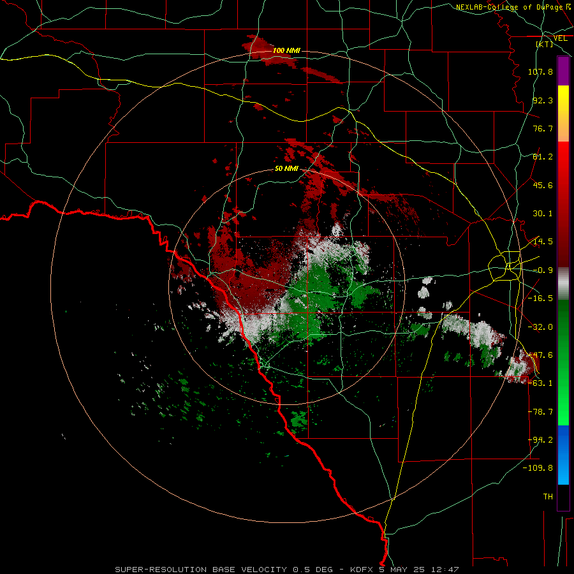Click the product caption SUPER-RESOLUTION BASE VELOCITY
This screenshot has width=574, height=574.
[x=201, y=570]
